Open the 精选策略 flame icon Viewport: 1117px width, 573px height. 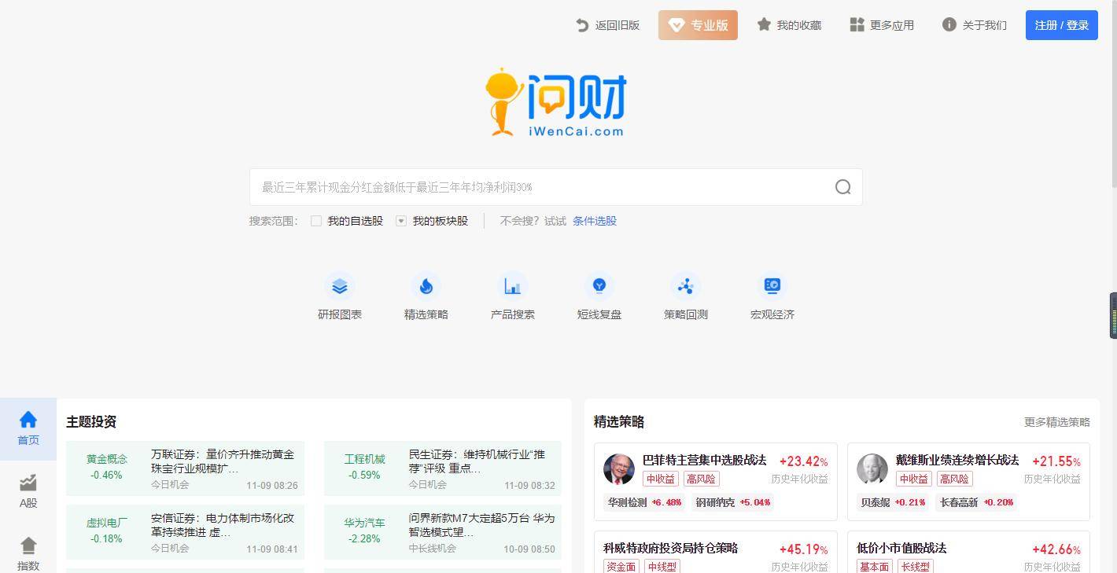(x=426, y=286)
